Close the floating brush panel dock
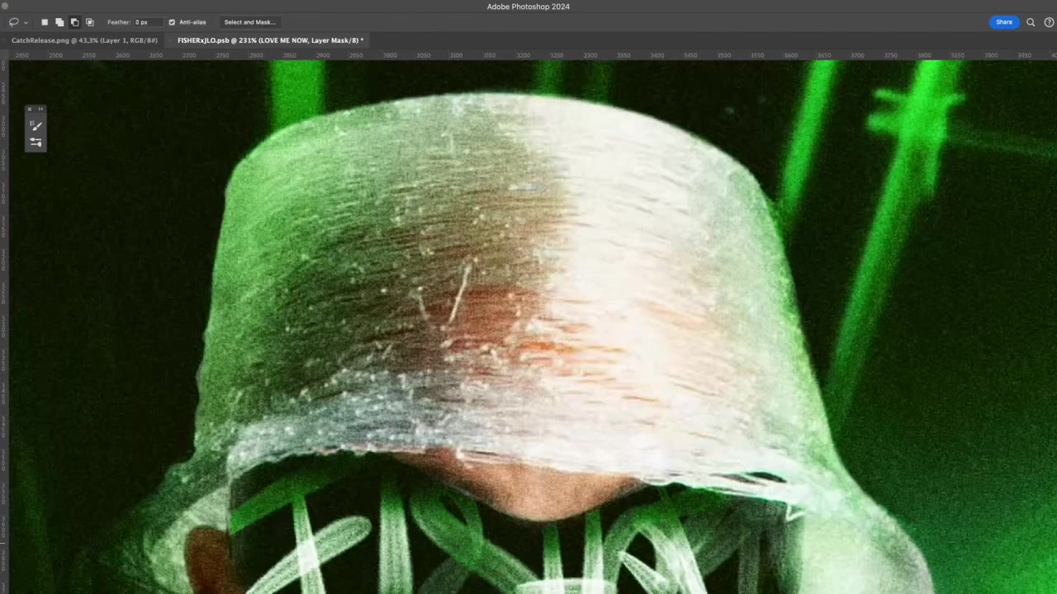This screenshot has height=594, width=1057. pyautogui.click(x=30, y=109)
